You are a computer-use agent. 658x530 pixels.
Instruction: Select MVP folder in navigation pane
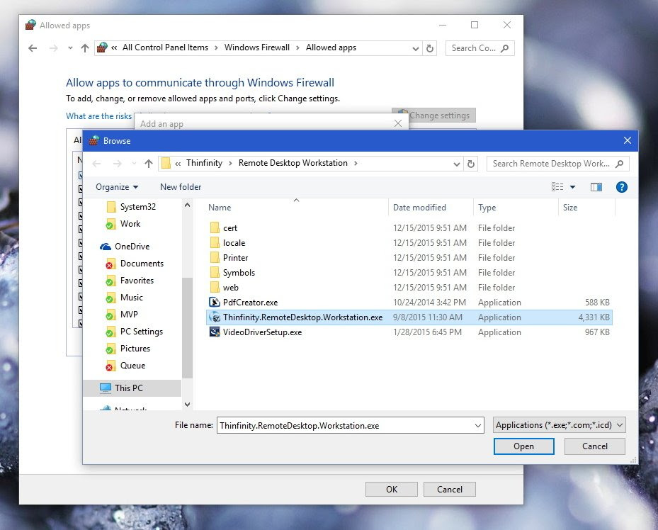pos(129,315)
